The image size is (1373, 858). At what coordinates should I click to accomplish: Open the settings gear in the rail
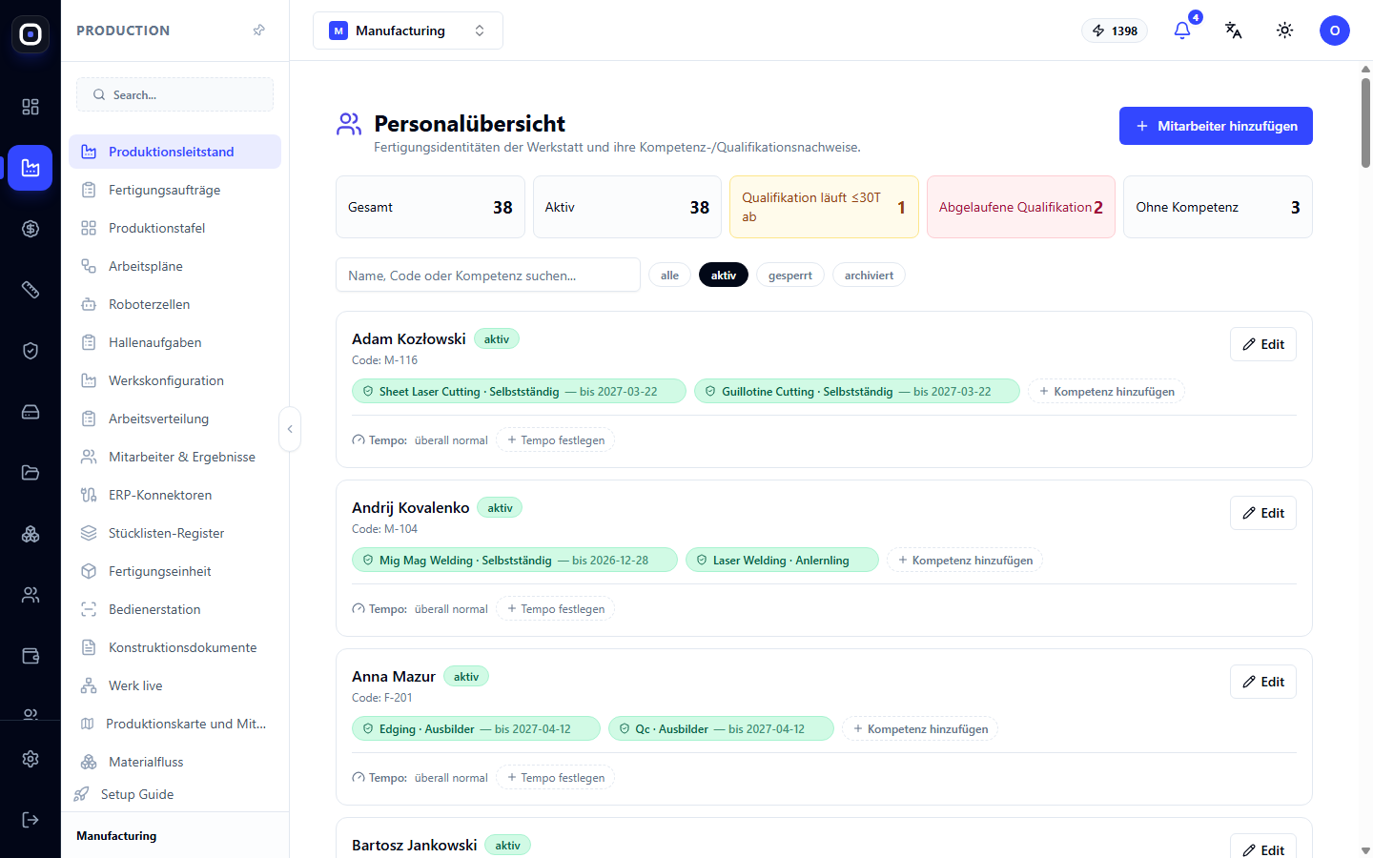pos(31,759)
